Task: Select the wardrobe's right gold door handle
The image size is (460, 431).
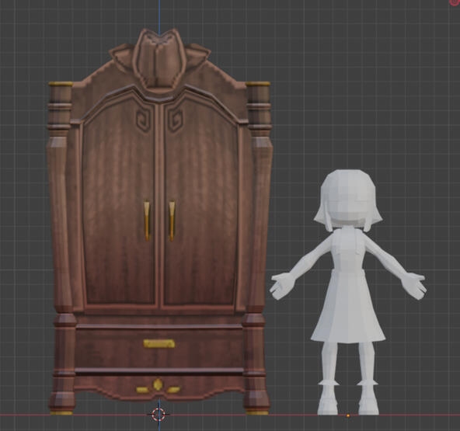Action: click(172, 221)
